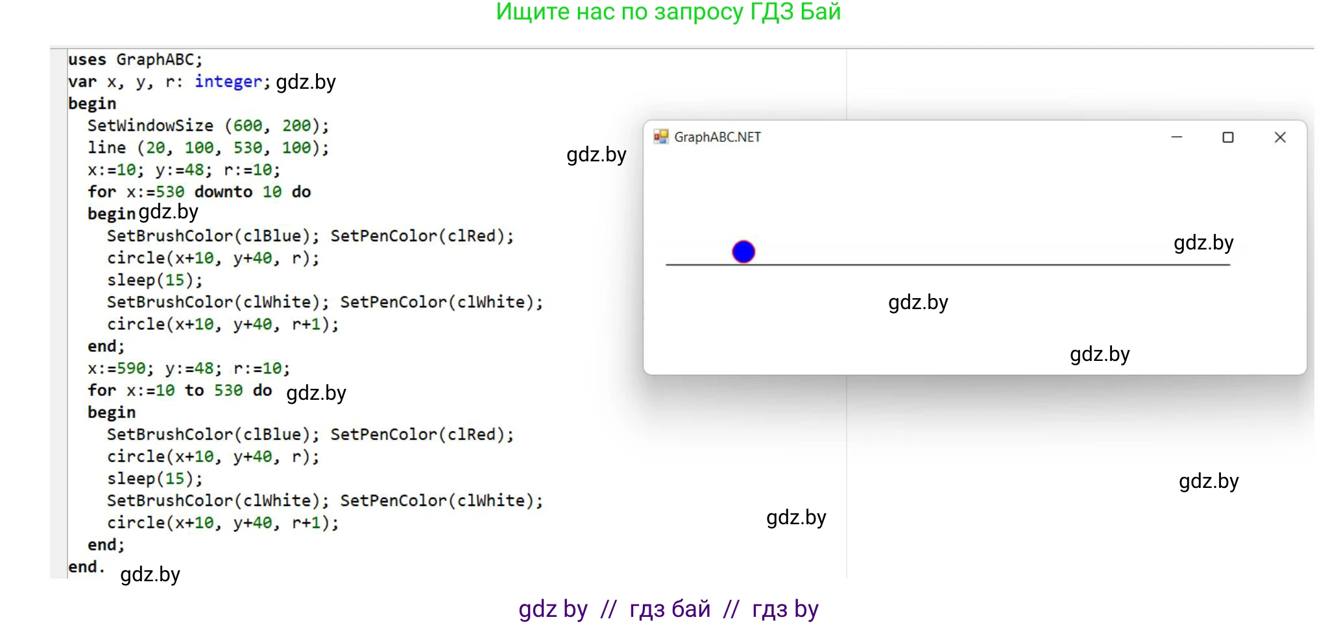Click the 'x:=10; y:=48; r:=10;' assignment line
The width and height of the screenshot is (1339, 624).
[x=184, y=170]
